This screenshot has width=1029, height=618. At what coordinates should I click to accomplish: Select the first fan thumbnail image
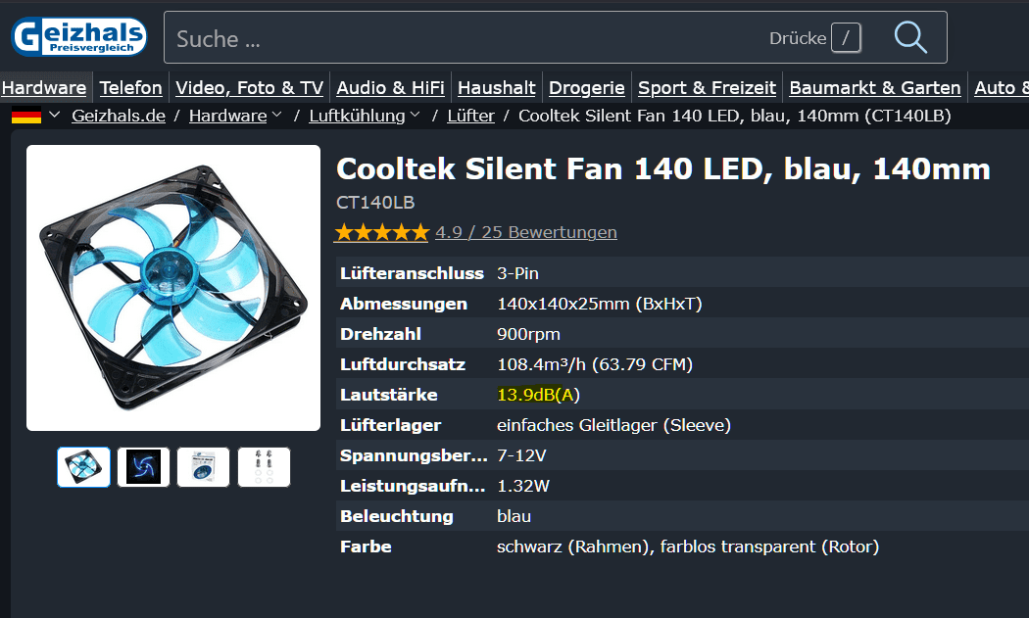click(83, 467)
